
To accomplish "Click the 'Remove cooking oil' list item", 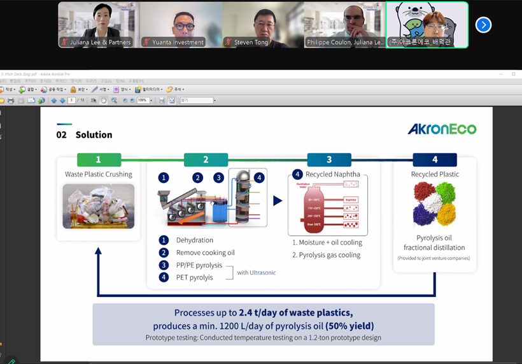I will pyautogui.click(x=206, y=252).
